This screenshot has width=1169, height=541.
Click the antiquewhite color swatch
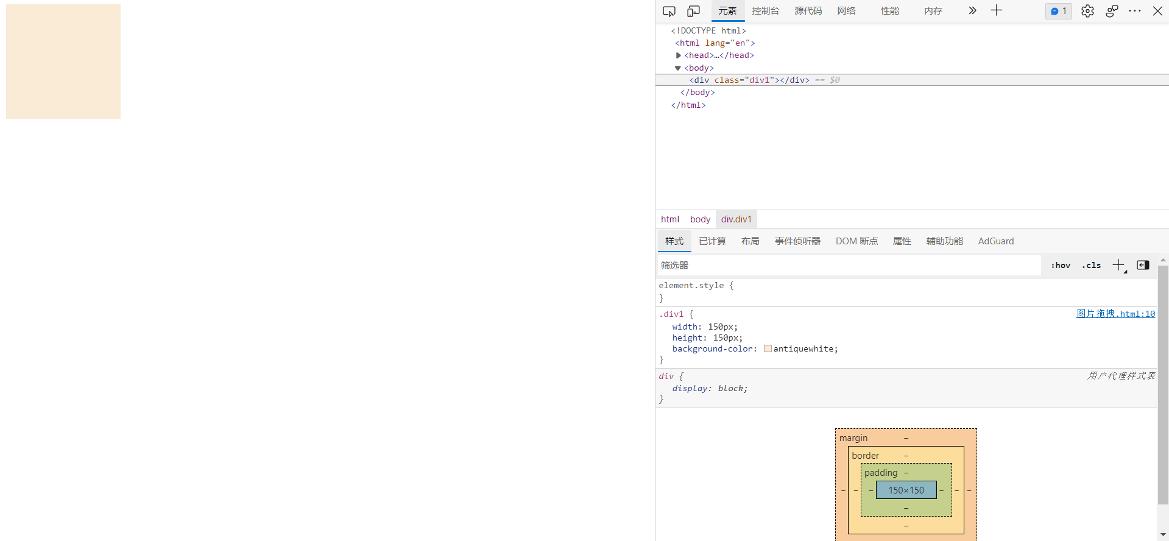(768, 349)
